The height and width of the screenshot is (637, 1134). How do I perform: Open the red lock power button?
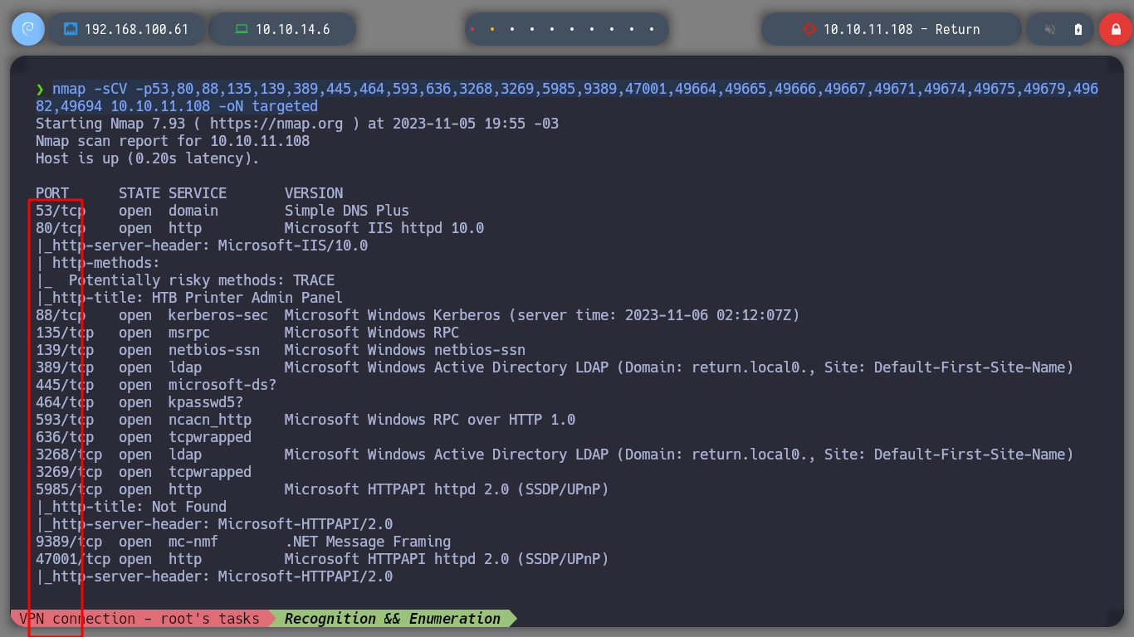1115,29
